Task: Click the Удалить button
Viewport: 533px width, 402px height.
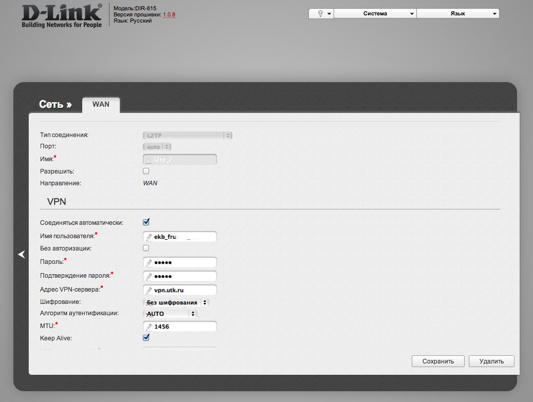Action: click(x=491, y=361)
